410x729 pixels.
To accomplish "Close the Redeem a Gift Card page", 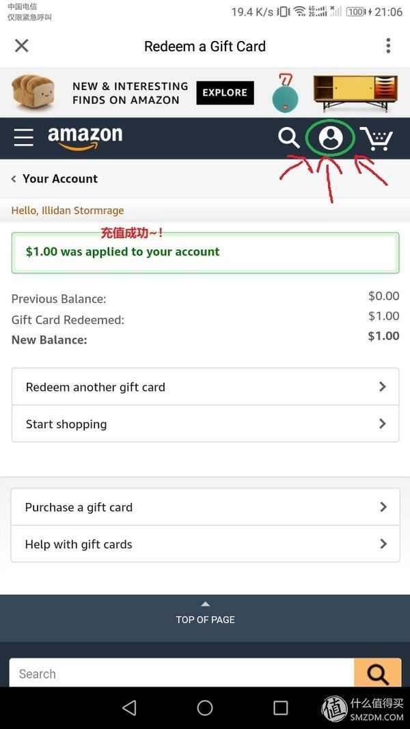I will (x=22, y=46).
